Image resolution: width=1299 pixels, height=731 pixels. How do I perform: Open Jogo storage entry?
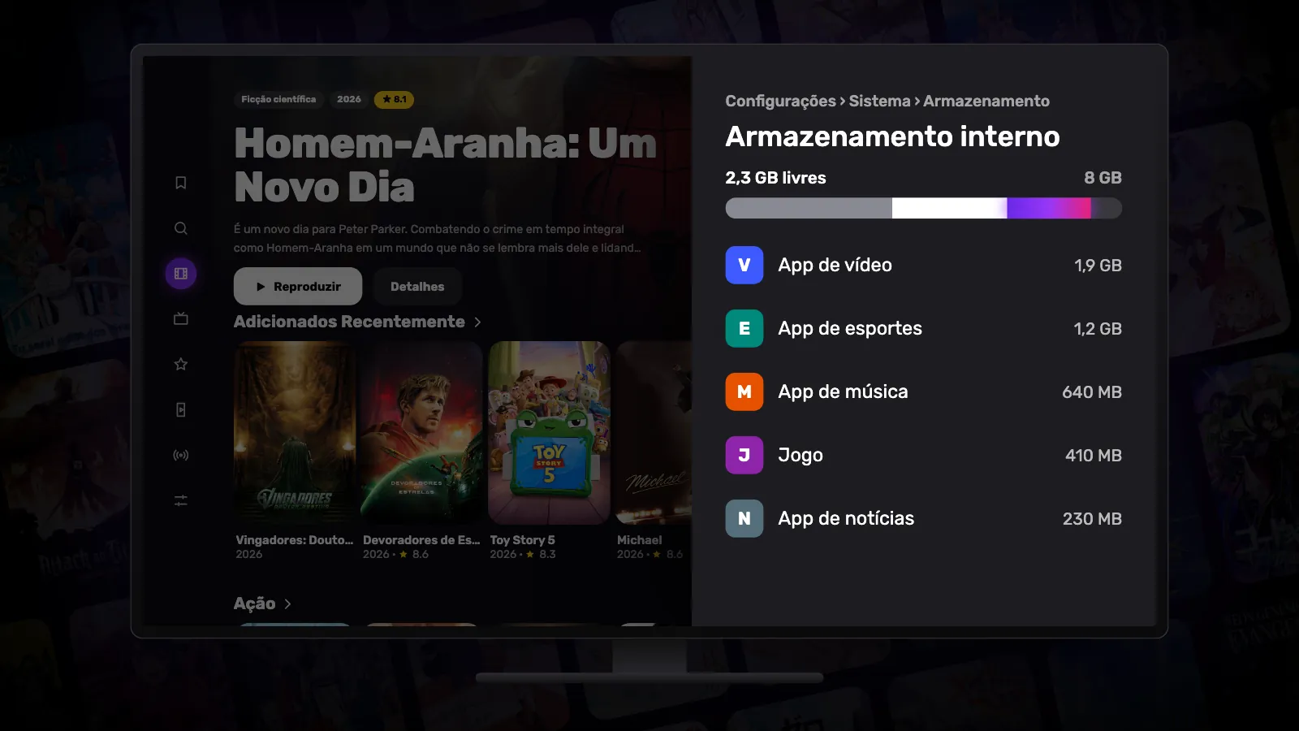[x=924, y=455]
